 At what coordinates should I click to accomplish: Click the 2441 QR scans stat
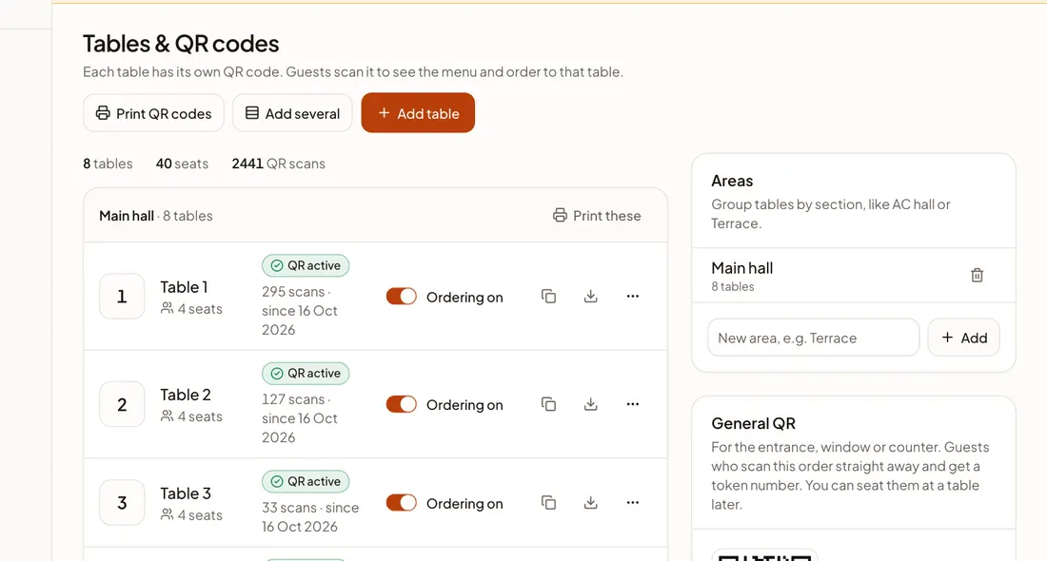[x=279, y=164]
